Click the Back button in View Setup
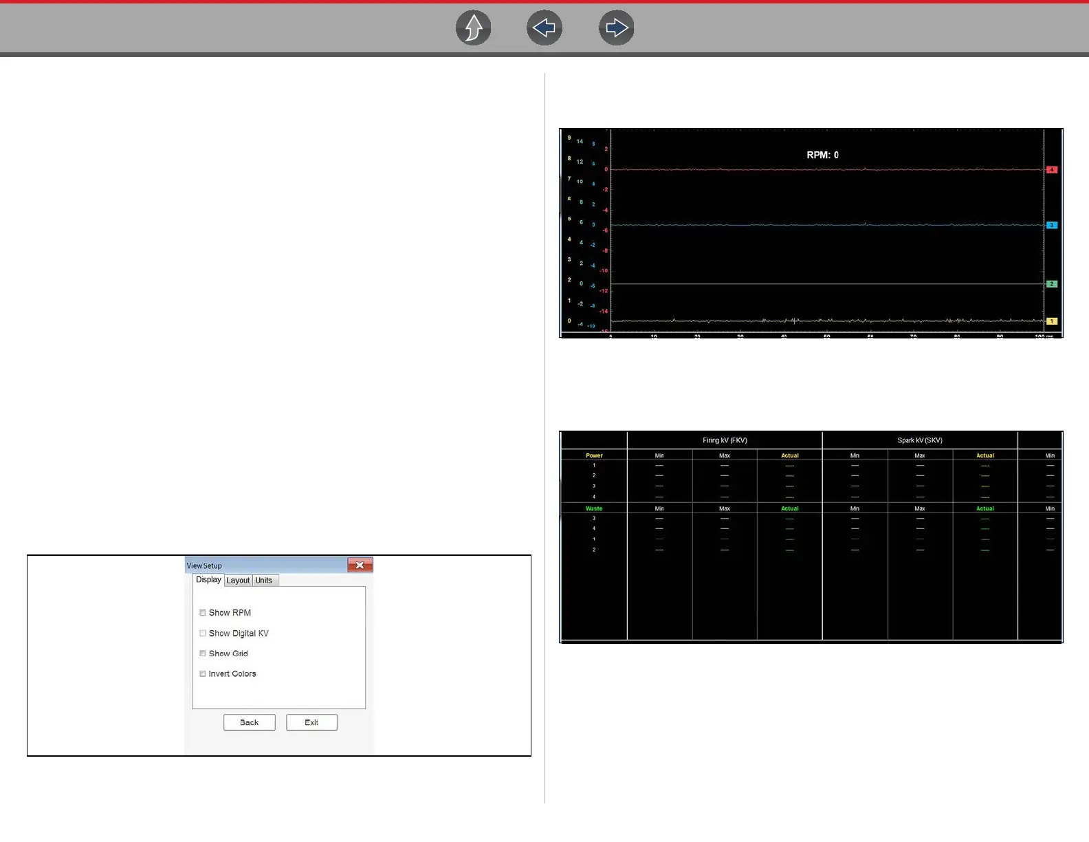Image resolution: width=1089 pixels, height=842 pixels. (x=250, y=722)
